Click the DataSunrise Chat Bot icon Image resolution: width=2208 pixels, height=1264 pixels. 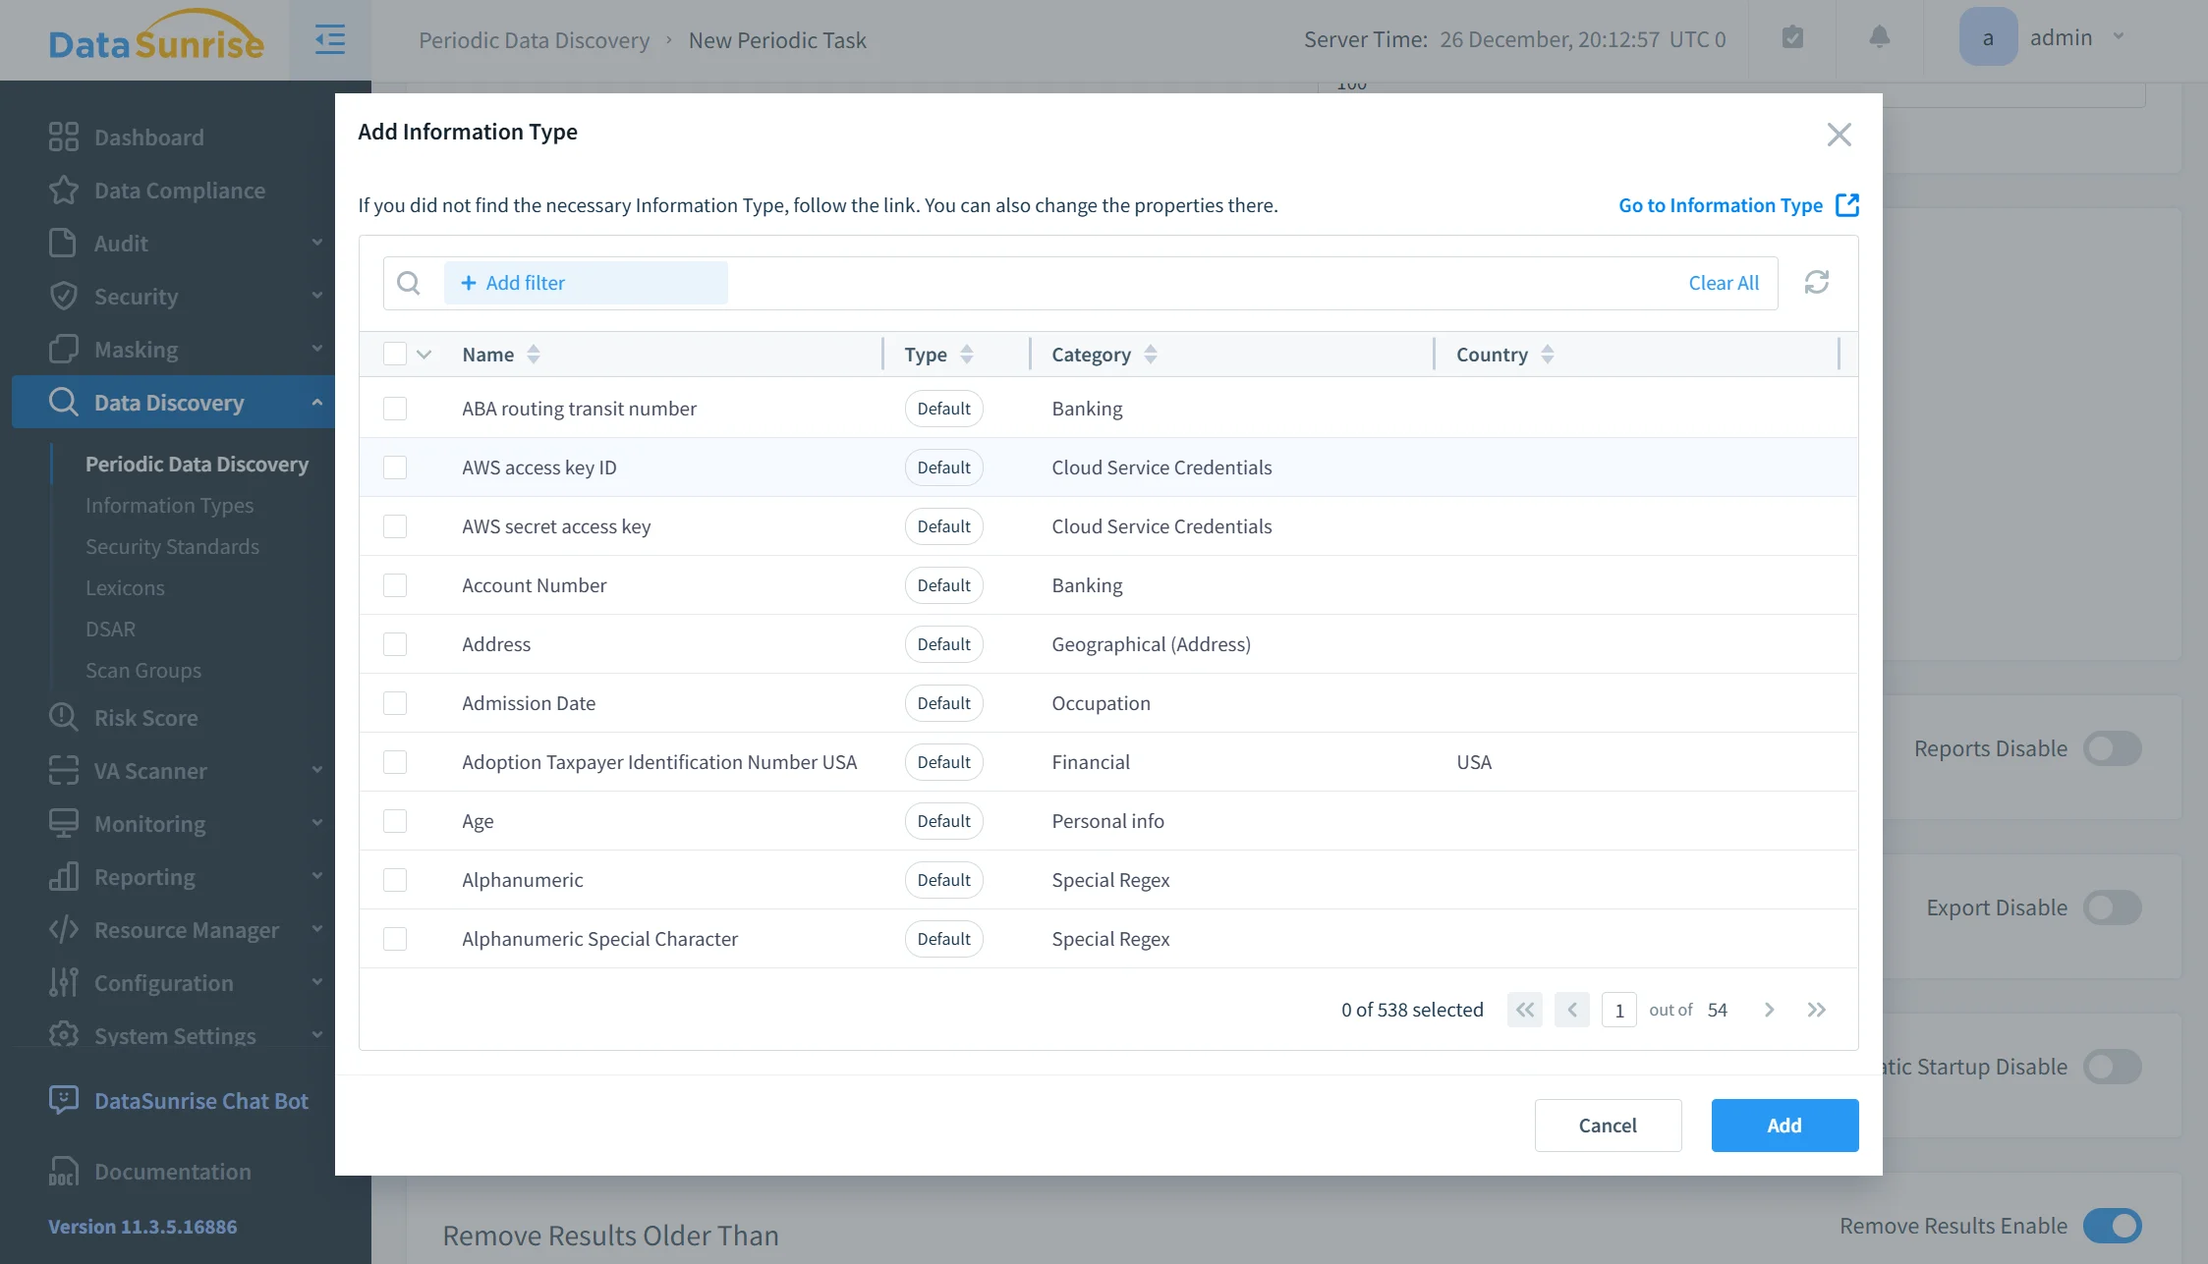pos(63,1100)
